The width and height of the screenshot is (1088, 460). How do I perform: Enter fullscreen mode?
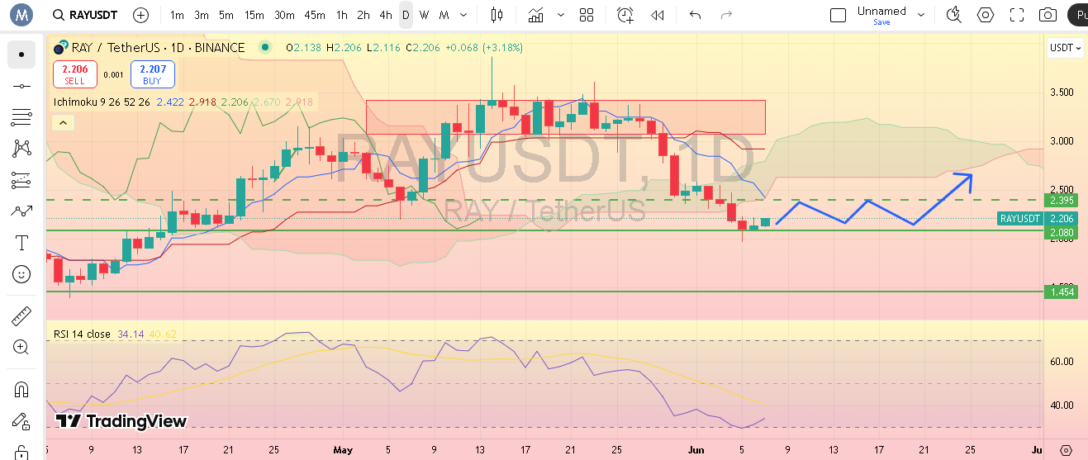(1017, 15)
